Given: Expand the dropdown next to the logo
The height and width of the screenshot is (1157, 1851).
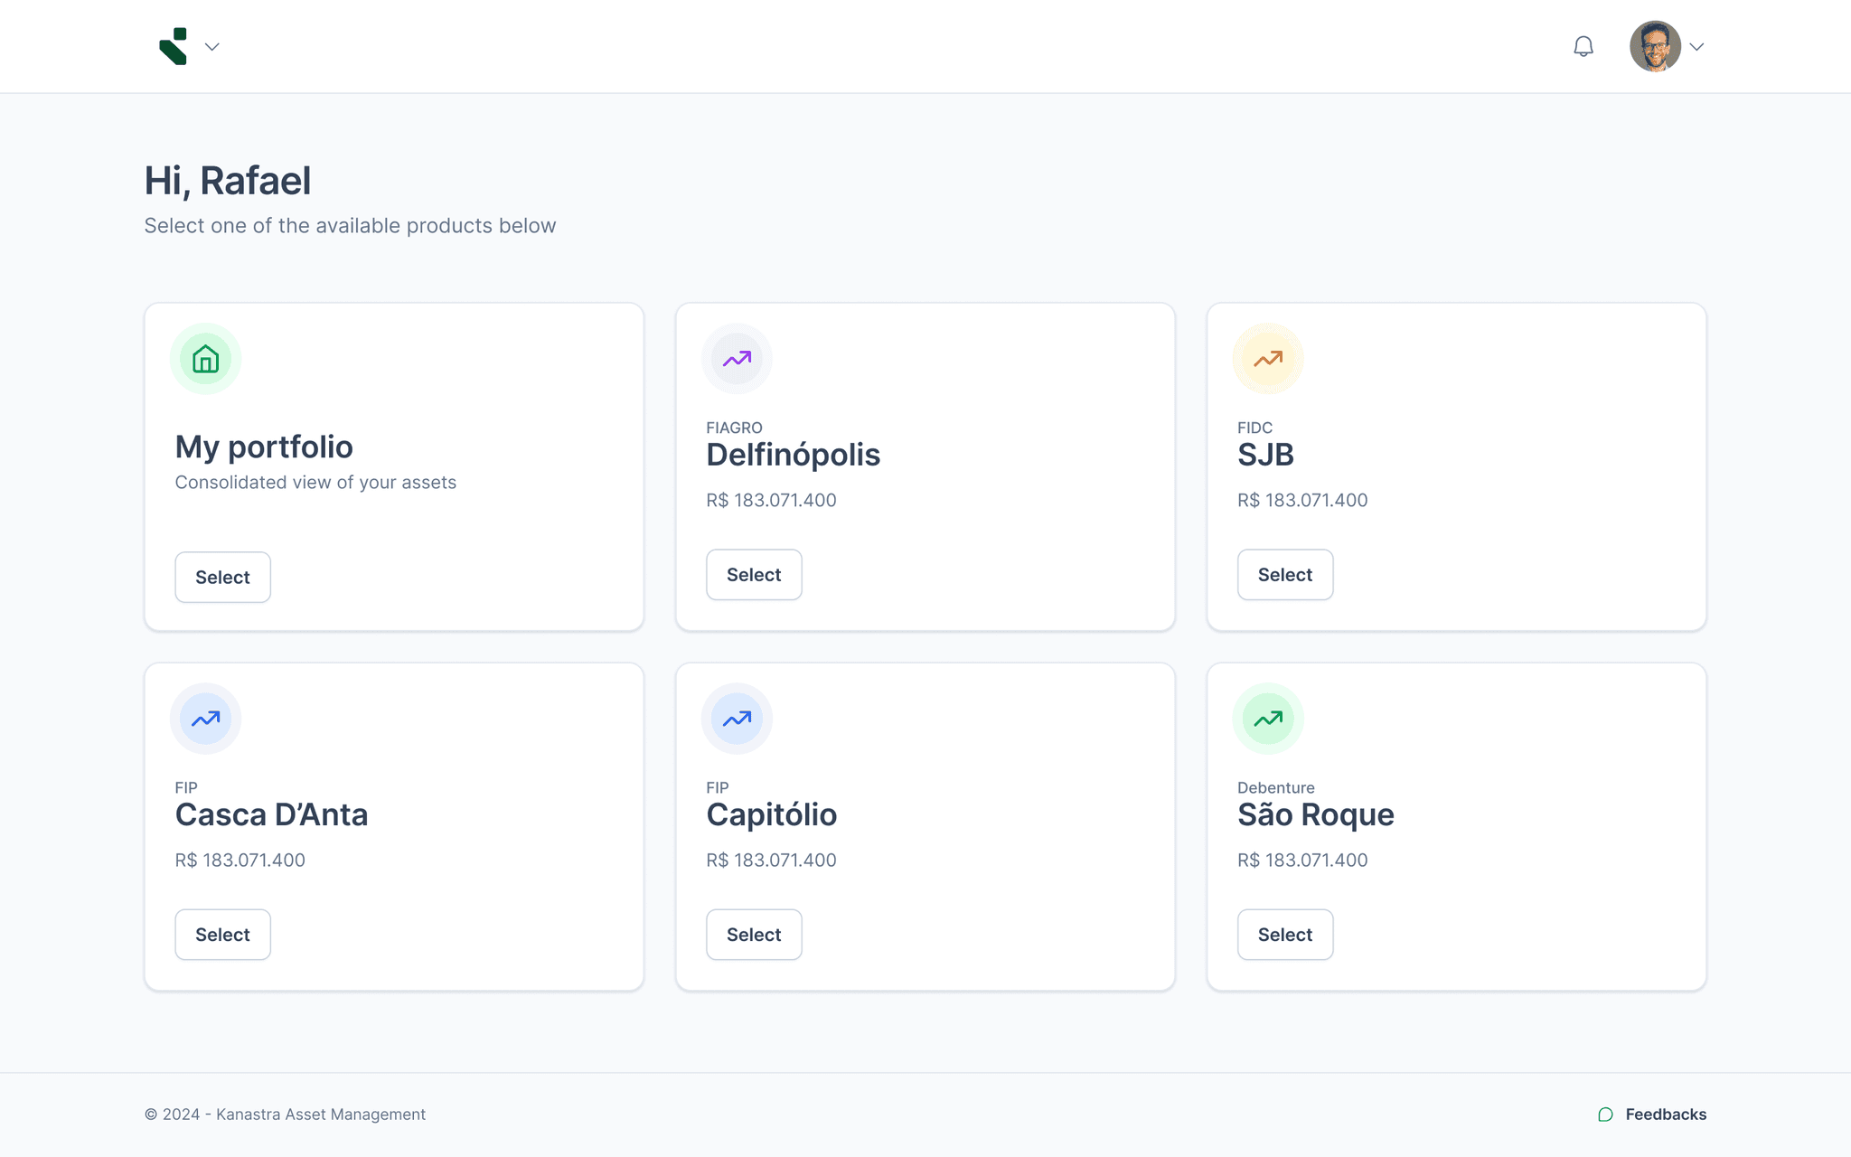Looking at the screenshot, I should click(x=211, y=47).
